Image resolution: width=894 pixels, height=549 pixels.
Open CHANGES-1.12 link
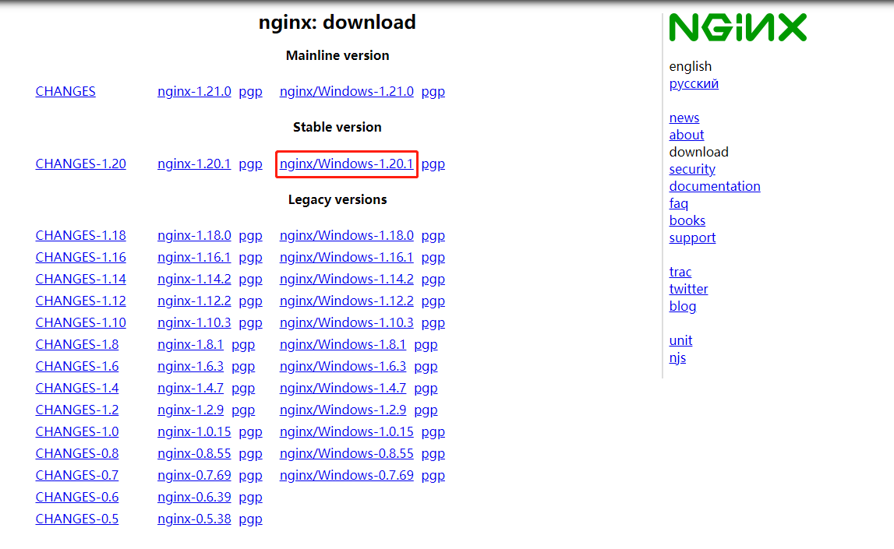[x=80, y=301]
